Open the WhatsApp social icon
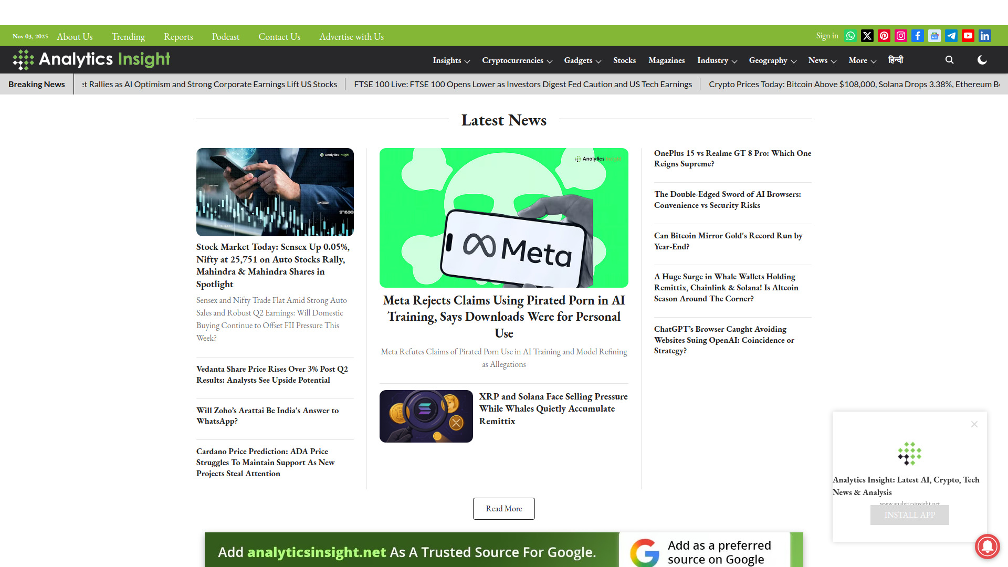The image size is (1008, 567). click(x=850, y=36)
